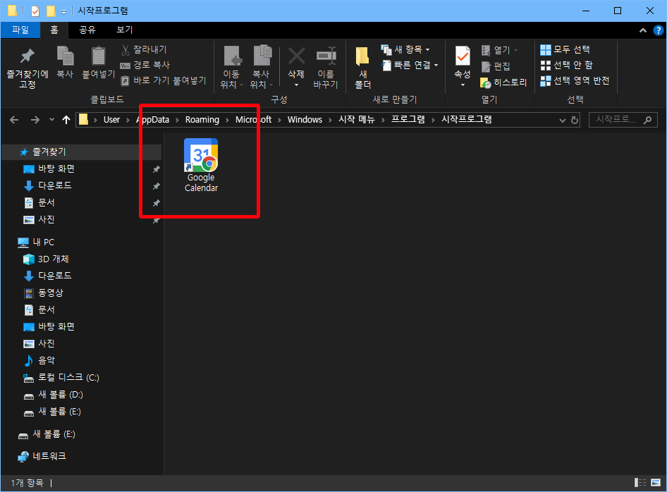Create 새 폴더 new folder
The width and height of the screenshot is (667, 492).
point(362,68)
